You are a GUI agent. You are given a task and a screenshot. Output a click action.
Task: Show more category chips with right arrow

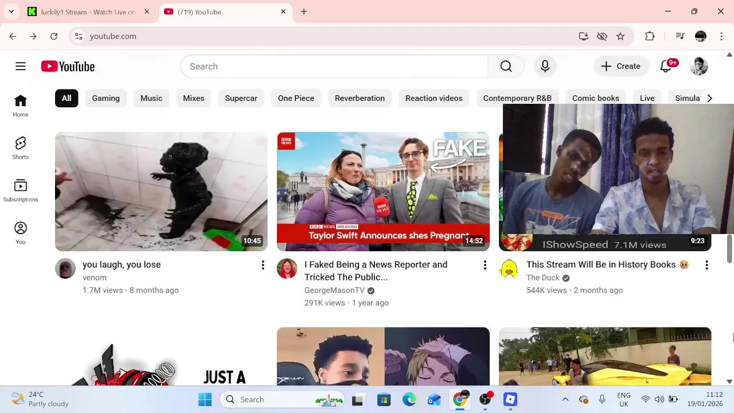click(709, 98)
